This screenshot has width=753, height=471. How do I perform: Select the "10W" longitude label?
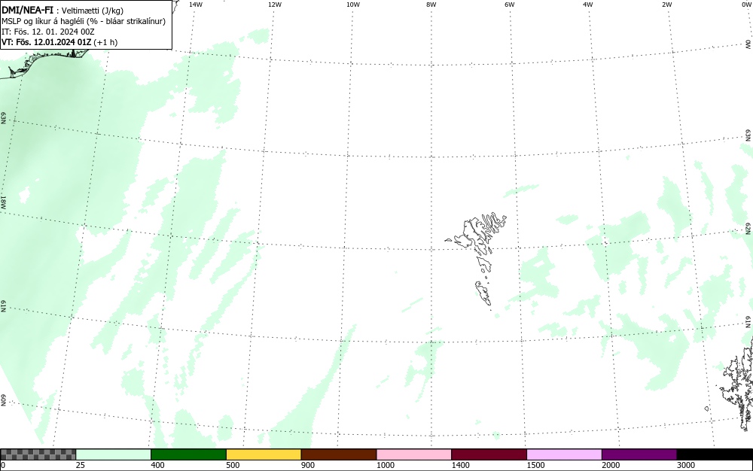353,5
